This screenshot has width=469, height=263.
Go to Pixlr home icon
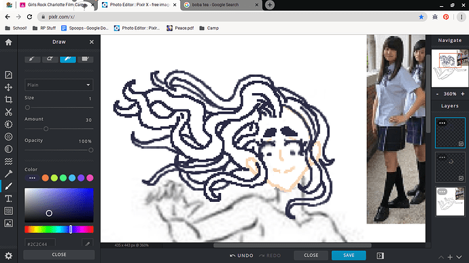pyautogui.click(x=8, y=42)
